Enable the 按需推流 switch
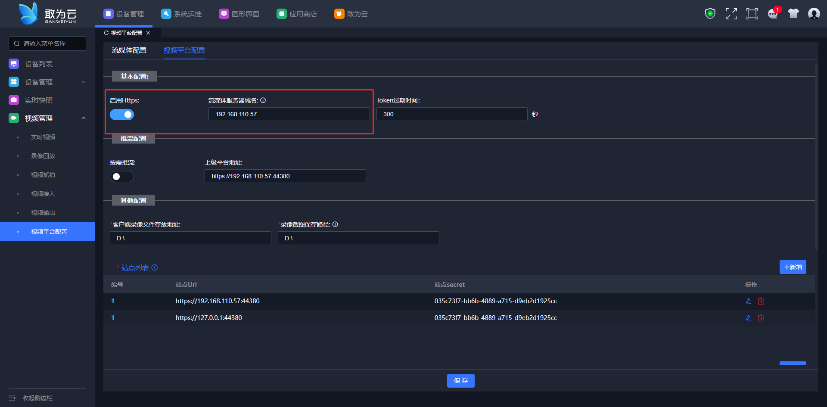Image resolution: width=827 pixels, height=407 pixels. (x=122, y=177)
